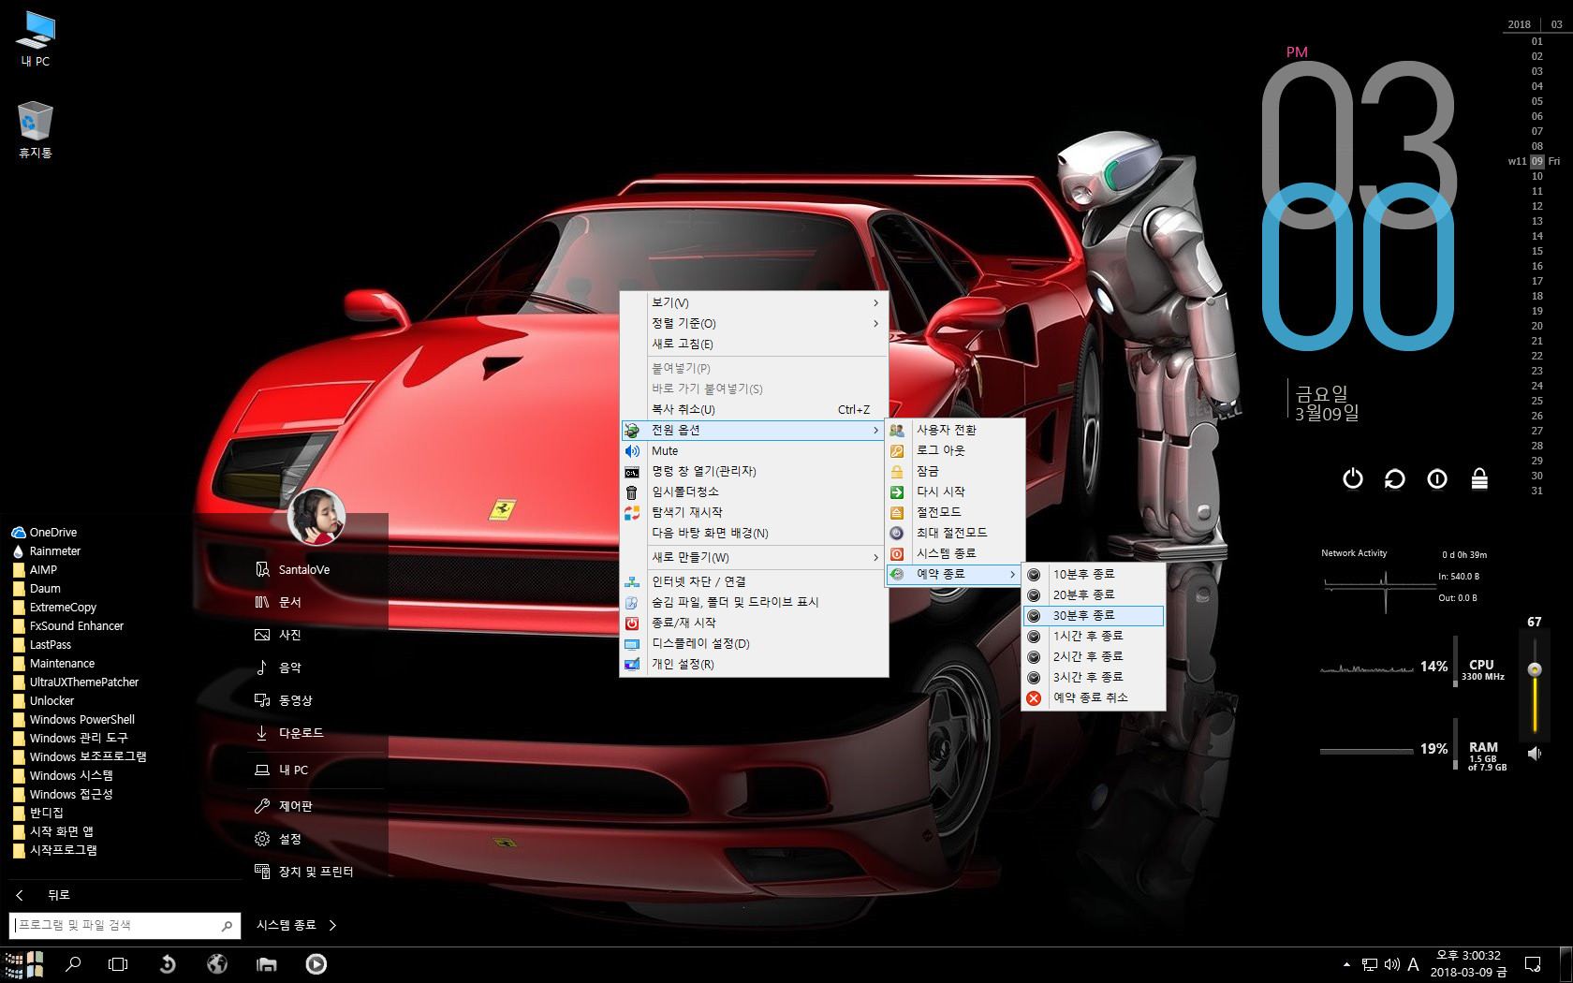The height and width of the screenshot is (983, 1573).
Task: Click the circular arrow taskbar icon
Action: (x=168, y=964)
